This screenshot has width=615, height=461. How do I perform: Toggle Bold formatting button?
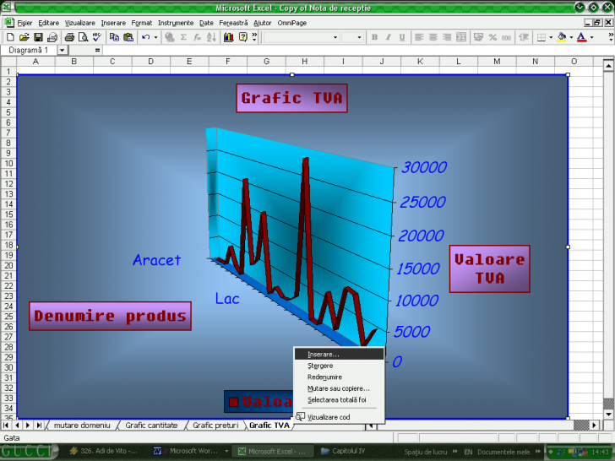point(375,37)
